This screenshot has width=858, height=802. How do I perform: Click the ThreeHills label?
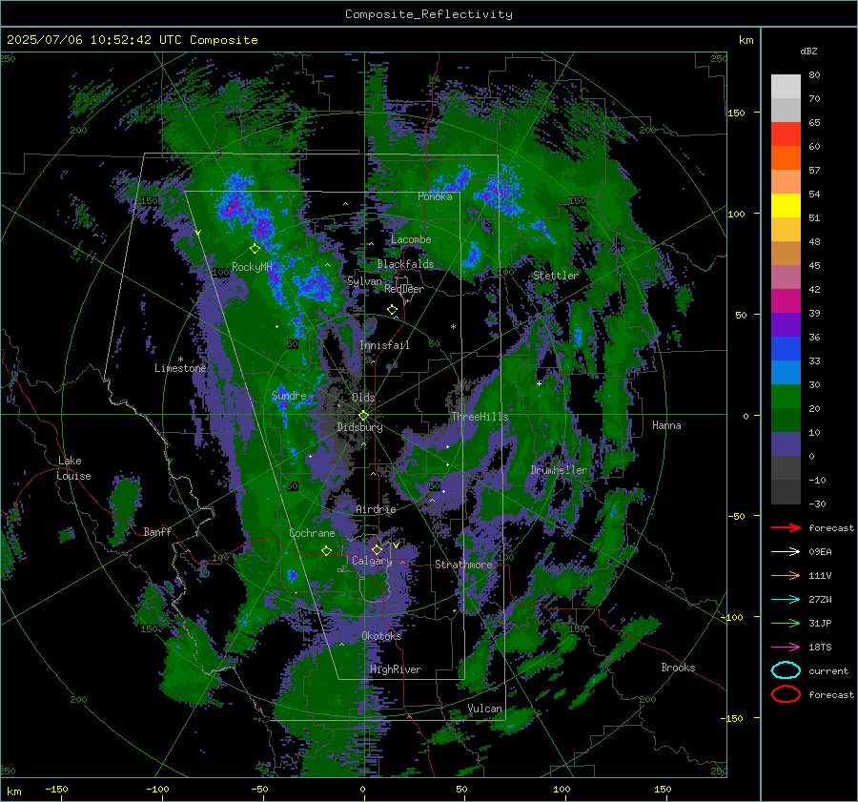480,417
